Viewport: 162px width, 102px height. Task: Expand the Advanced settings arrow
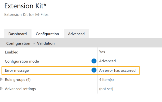2,89
